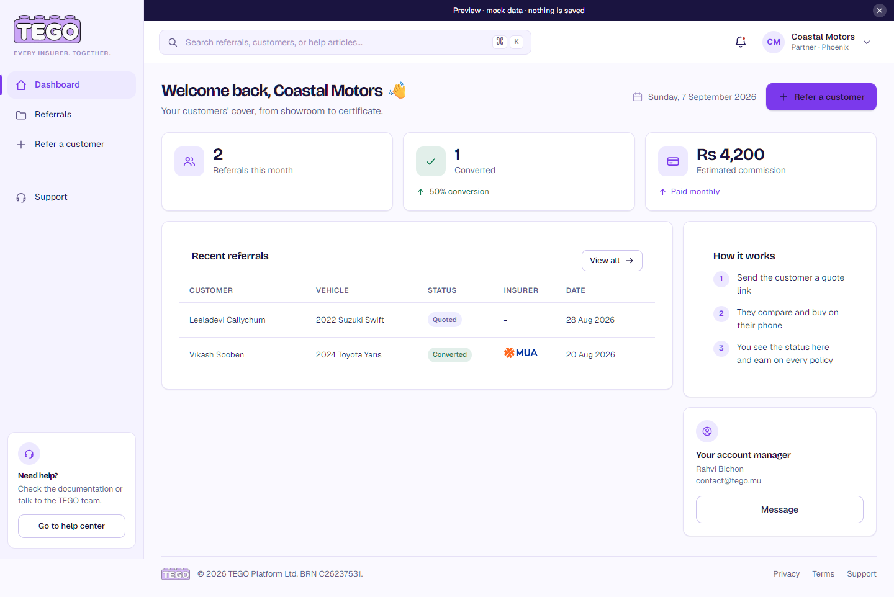Close the preview banner
Screen dimensions: 894x597
pos(880,11)
